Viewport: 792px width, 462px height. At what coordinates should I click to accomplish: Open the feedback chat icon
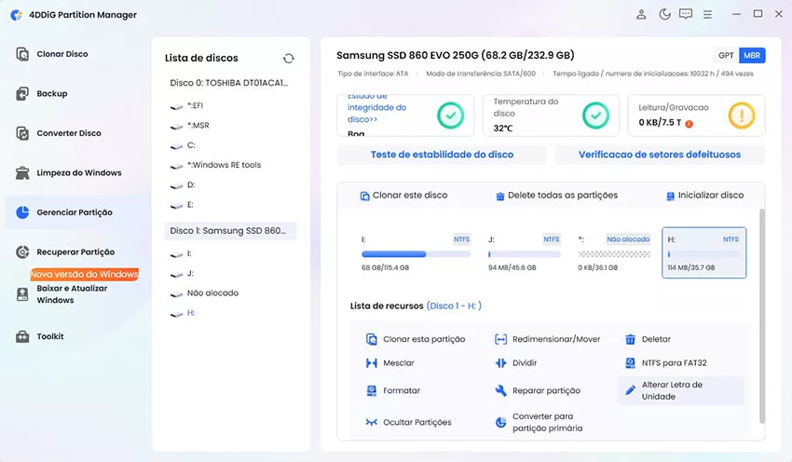pyautogui.click(x=686, y=14)
